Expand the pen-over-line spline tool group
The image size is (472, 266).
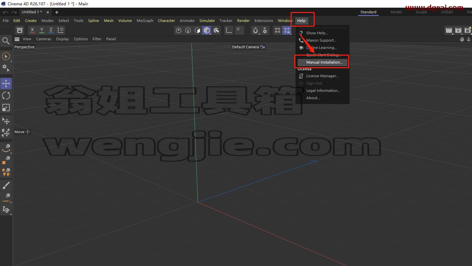[6, 197]
